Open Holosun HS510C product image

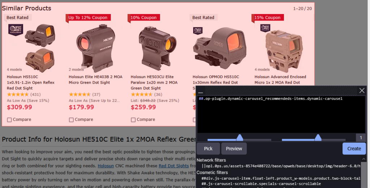[x=39, y=48]
